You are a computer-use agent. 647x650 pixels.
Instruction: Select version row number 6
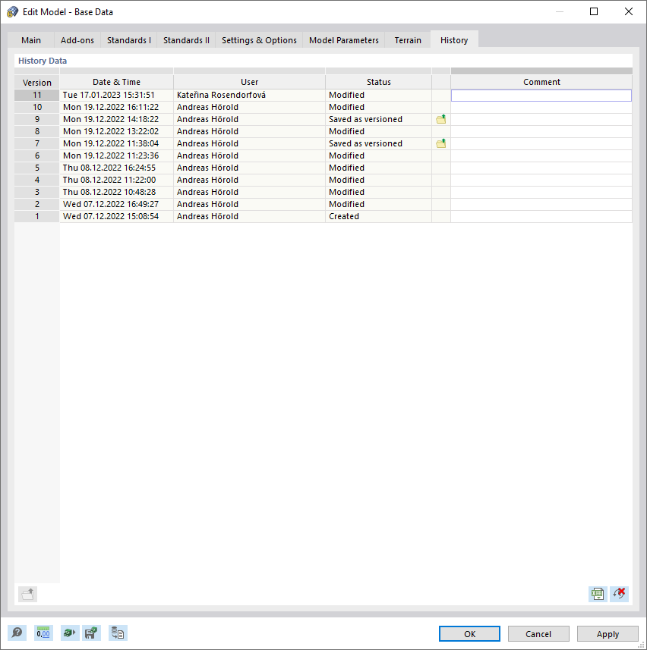tap(37, 156)
